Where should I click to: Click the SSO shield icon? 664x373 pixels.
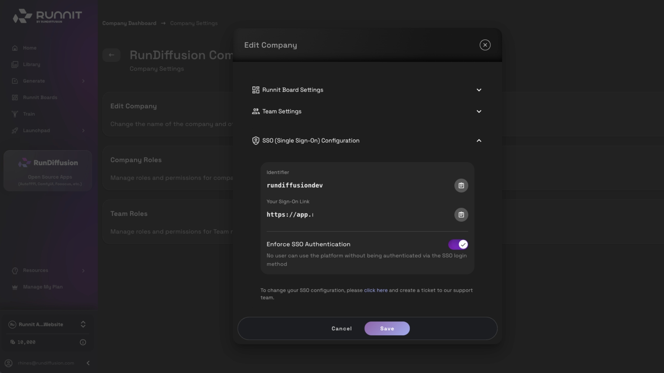click(x=256, y=141)
